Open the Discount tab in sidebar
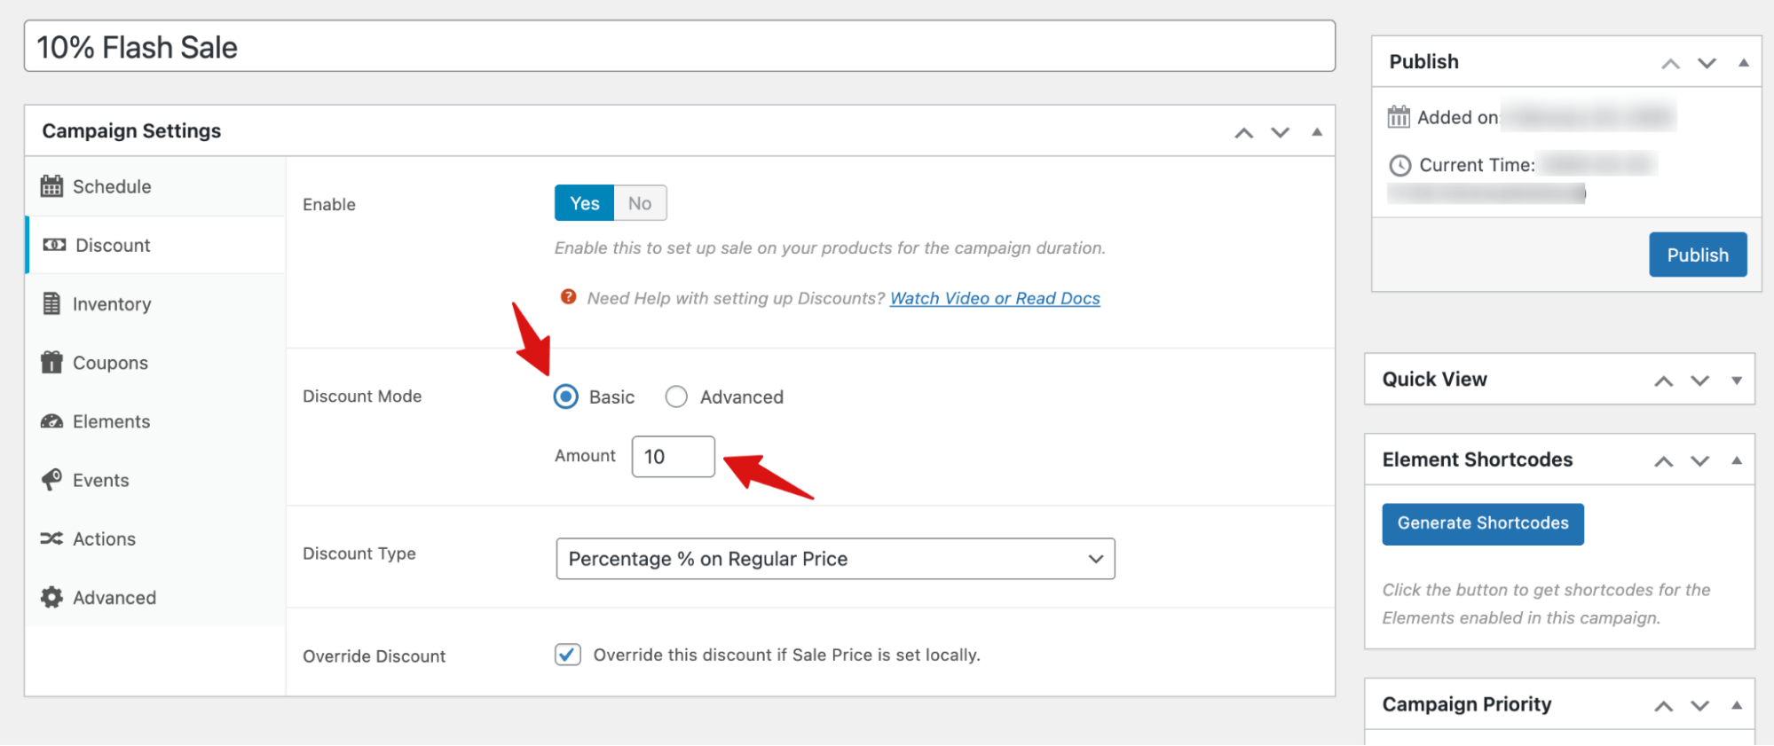1774x746 pixels. (x=112, y=245)
